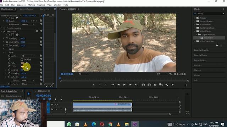227x127 pixels.
Task: Expand the Video Transitions folder
Action: coord(194,41)
